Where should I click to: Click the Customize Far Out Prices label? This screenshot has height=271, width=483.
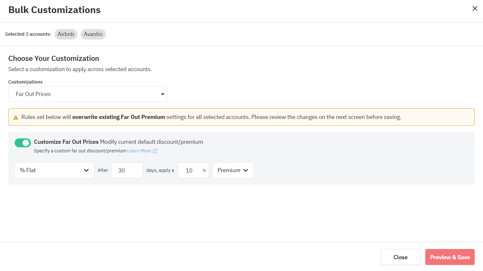[66, 142]
